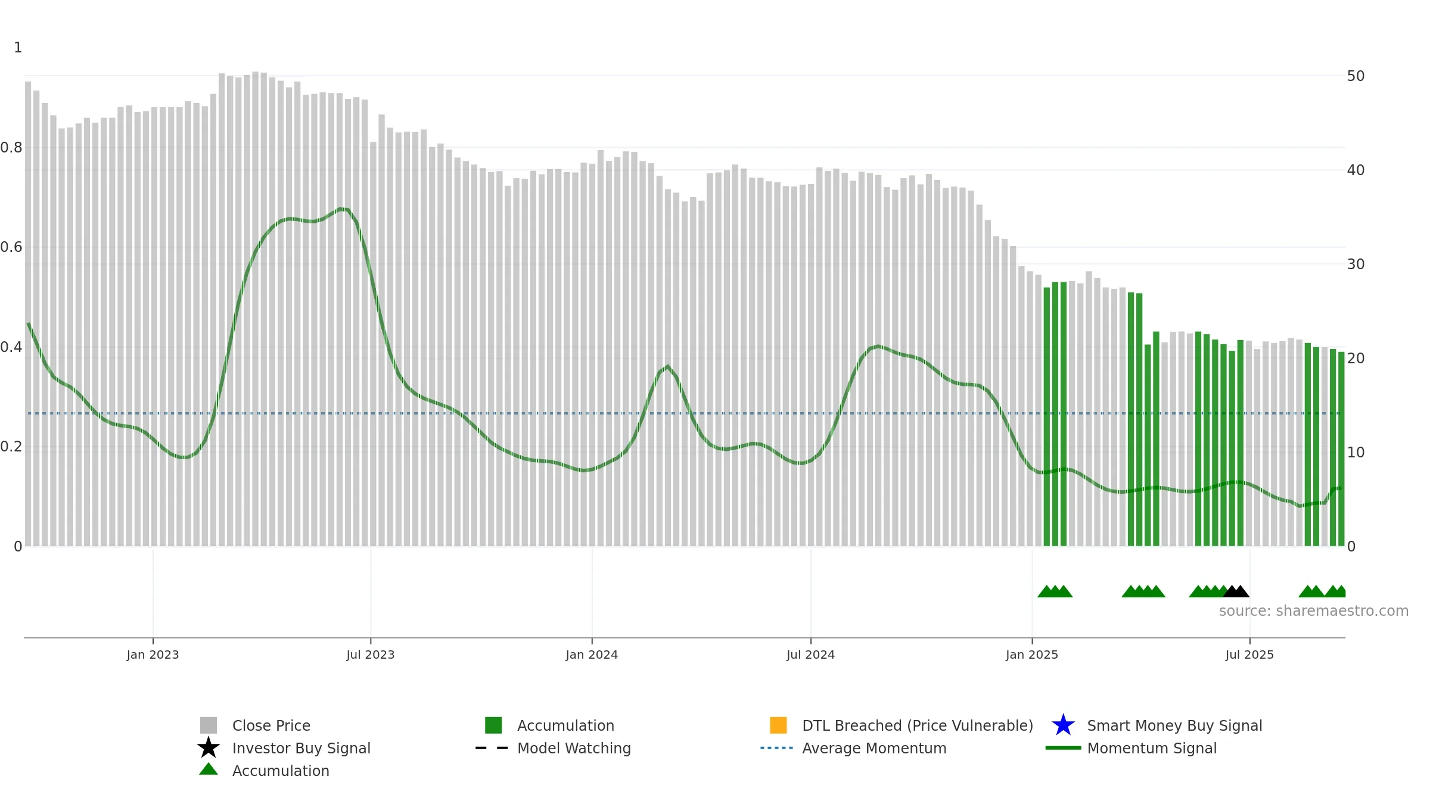Click the dotted Average Momentum legend line
This screenshot has height=804, width=1430.
tap(777, 748)
